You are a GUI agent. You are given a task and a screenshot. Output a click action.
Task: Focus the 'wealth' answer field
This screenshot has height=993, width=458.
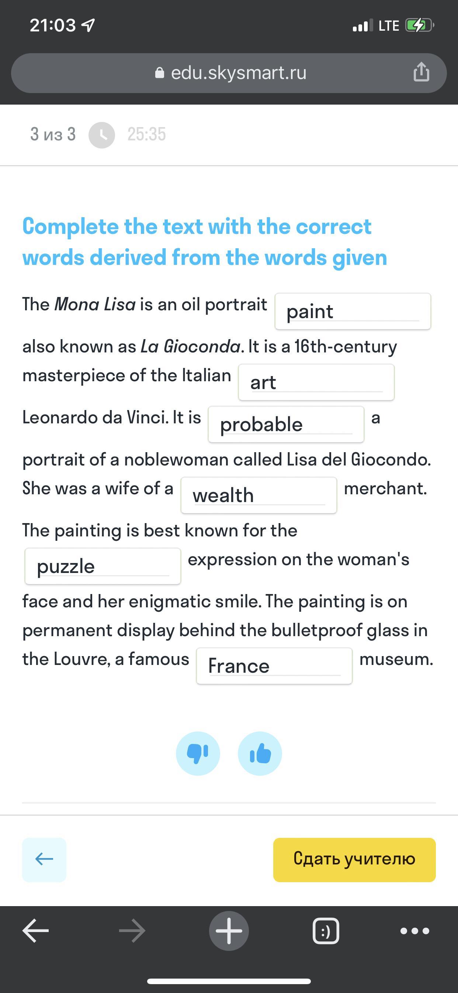259,495
